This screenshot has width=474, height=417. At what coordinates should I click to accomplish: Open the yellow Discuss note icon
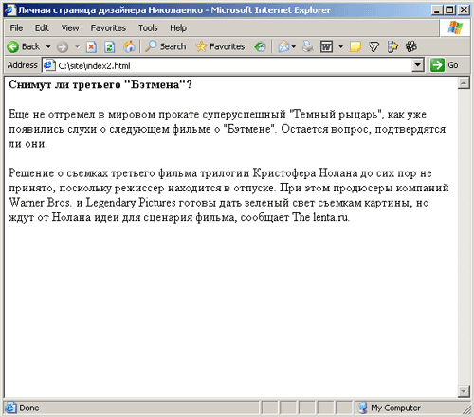(x=355, y=46)
